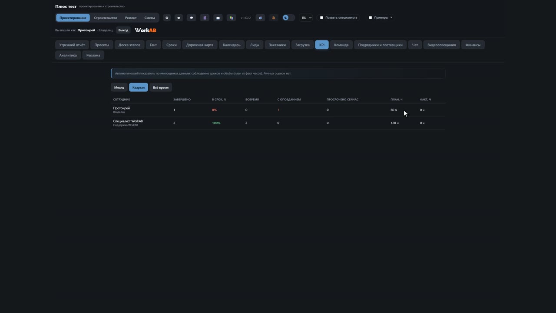Open the RU language dropdown
The image size is (556, 313).
(x=307, y=18)
